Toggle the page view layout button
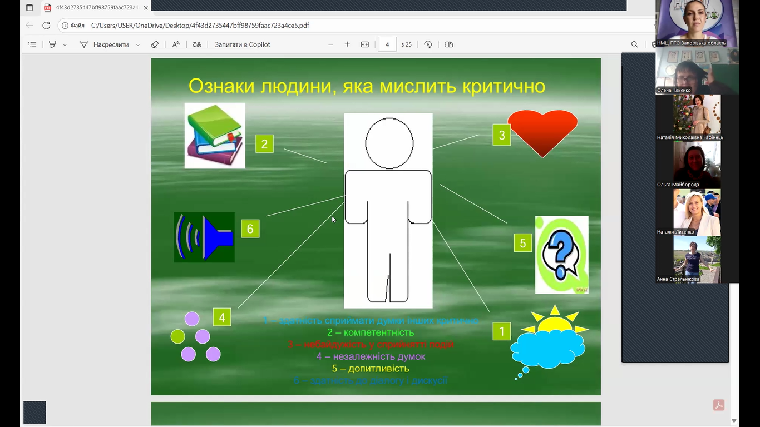This screenshot has width=760, height=427. pyautogui.click(x=449, y=44)
